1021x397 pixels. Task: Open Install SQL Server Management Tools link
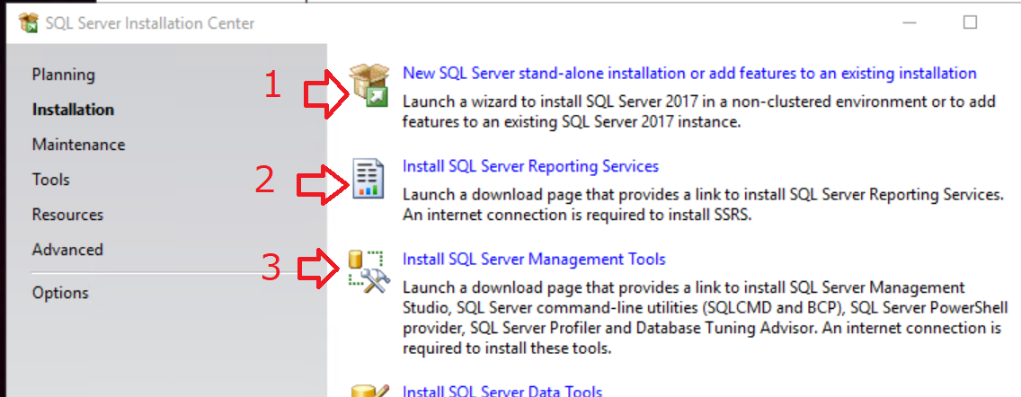(x=534, y=259)
